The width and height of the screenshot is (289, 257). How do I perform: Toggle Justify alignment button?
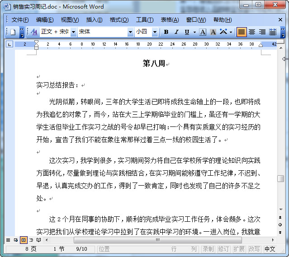click(242, 32)
